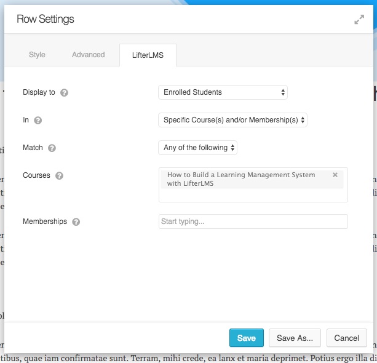Click empty area inside Courses selection box
The height and width of the screenshot is (363, 377).
pyautogui.click(x=253, y=195)
